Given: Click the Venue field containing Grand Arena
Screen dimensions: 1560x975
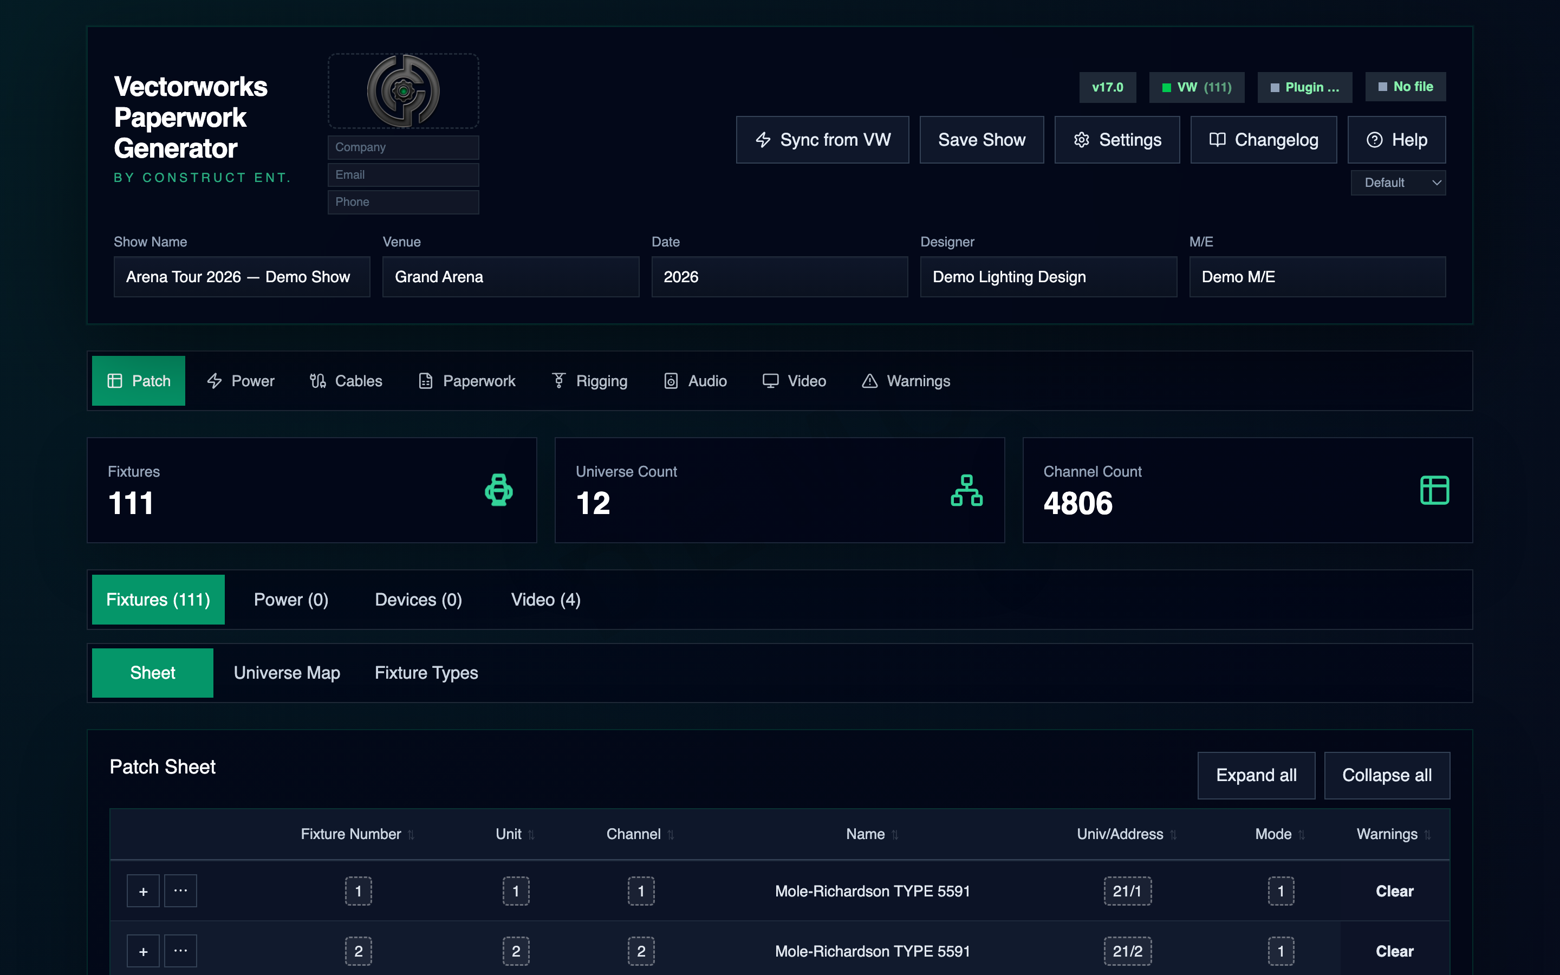Looking at the screenshot, I should 511,277.
